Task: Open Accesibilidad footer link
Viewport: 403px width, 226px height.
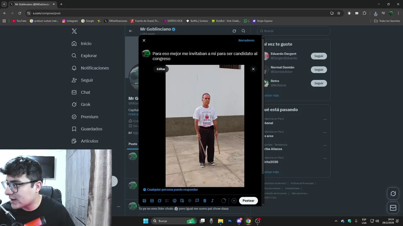Action: [292, 188]
